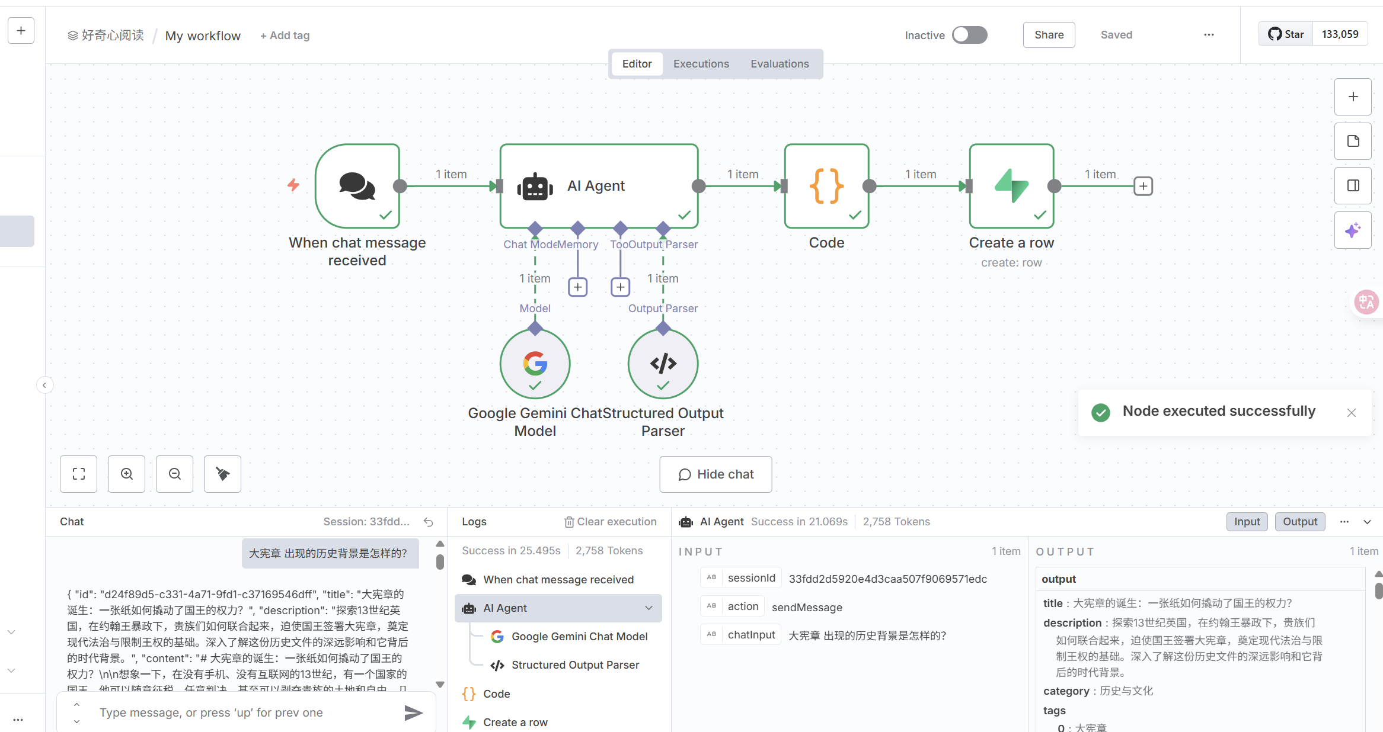Click the tidy up workflow broom icon

[222, 474]
